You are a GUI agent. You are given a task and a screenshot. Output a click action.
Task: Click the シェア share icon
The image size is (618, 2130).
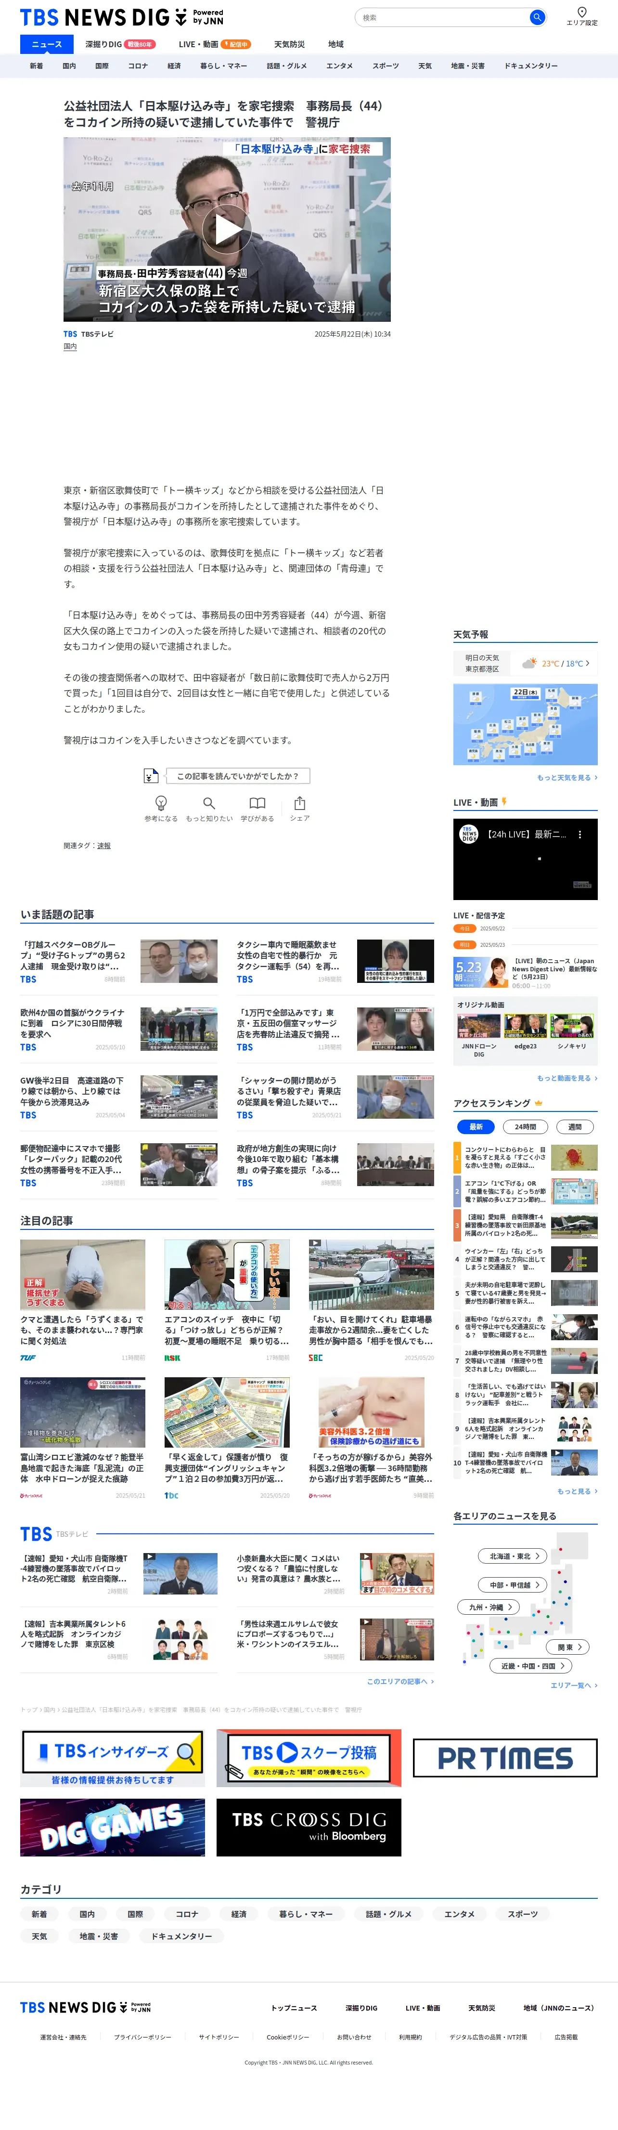pyautogui.click(x=300, y=803)
